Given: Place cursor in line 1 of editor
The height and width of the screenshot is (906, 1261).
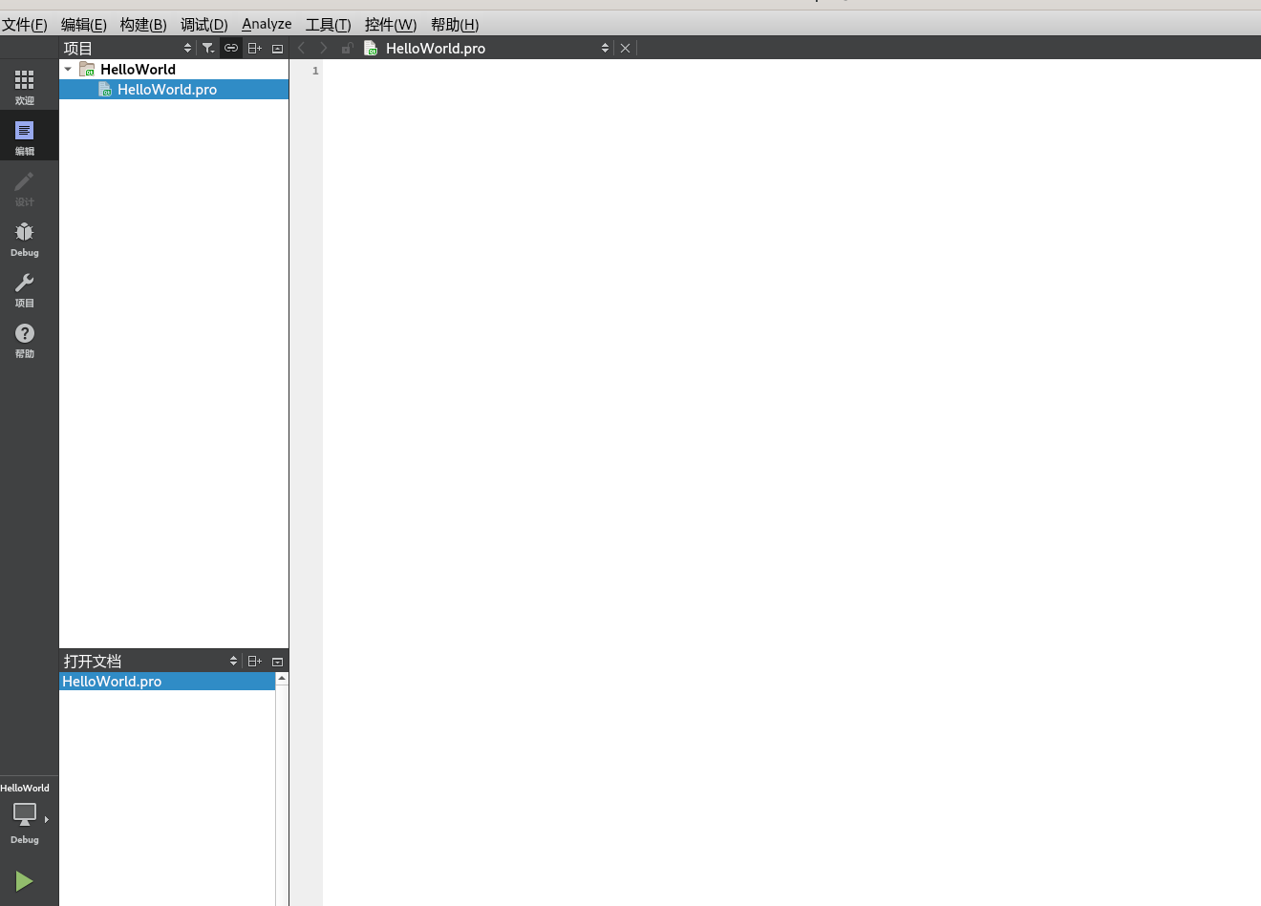Looking at the screenshot, I should point(792,71).
